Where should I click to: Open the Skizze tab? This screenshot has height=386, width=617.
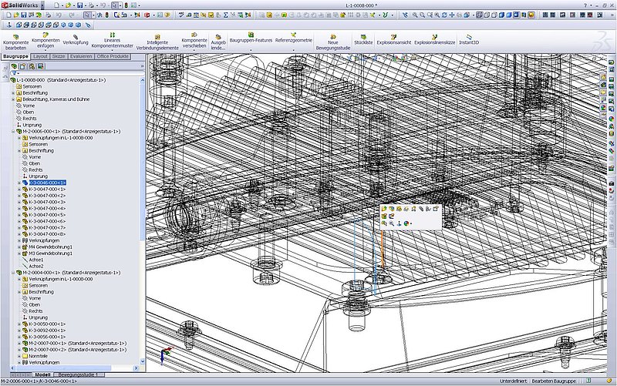[x=59, y=57]
